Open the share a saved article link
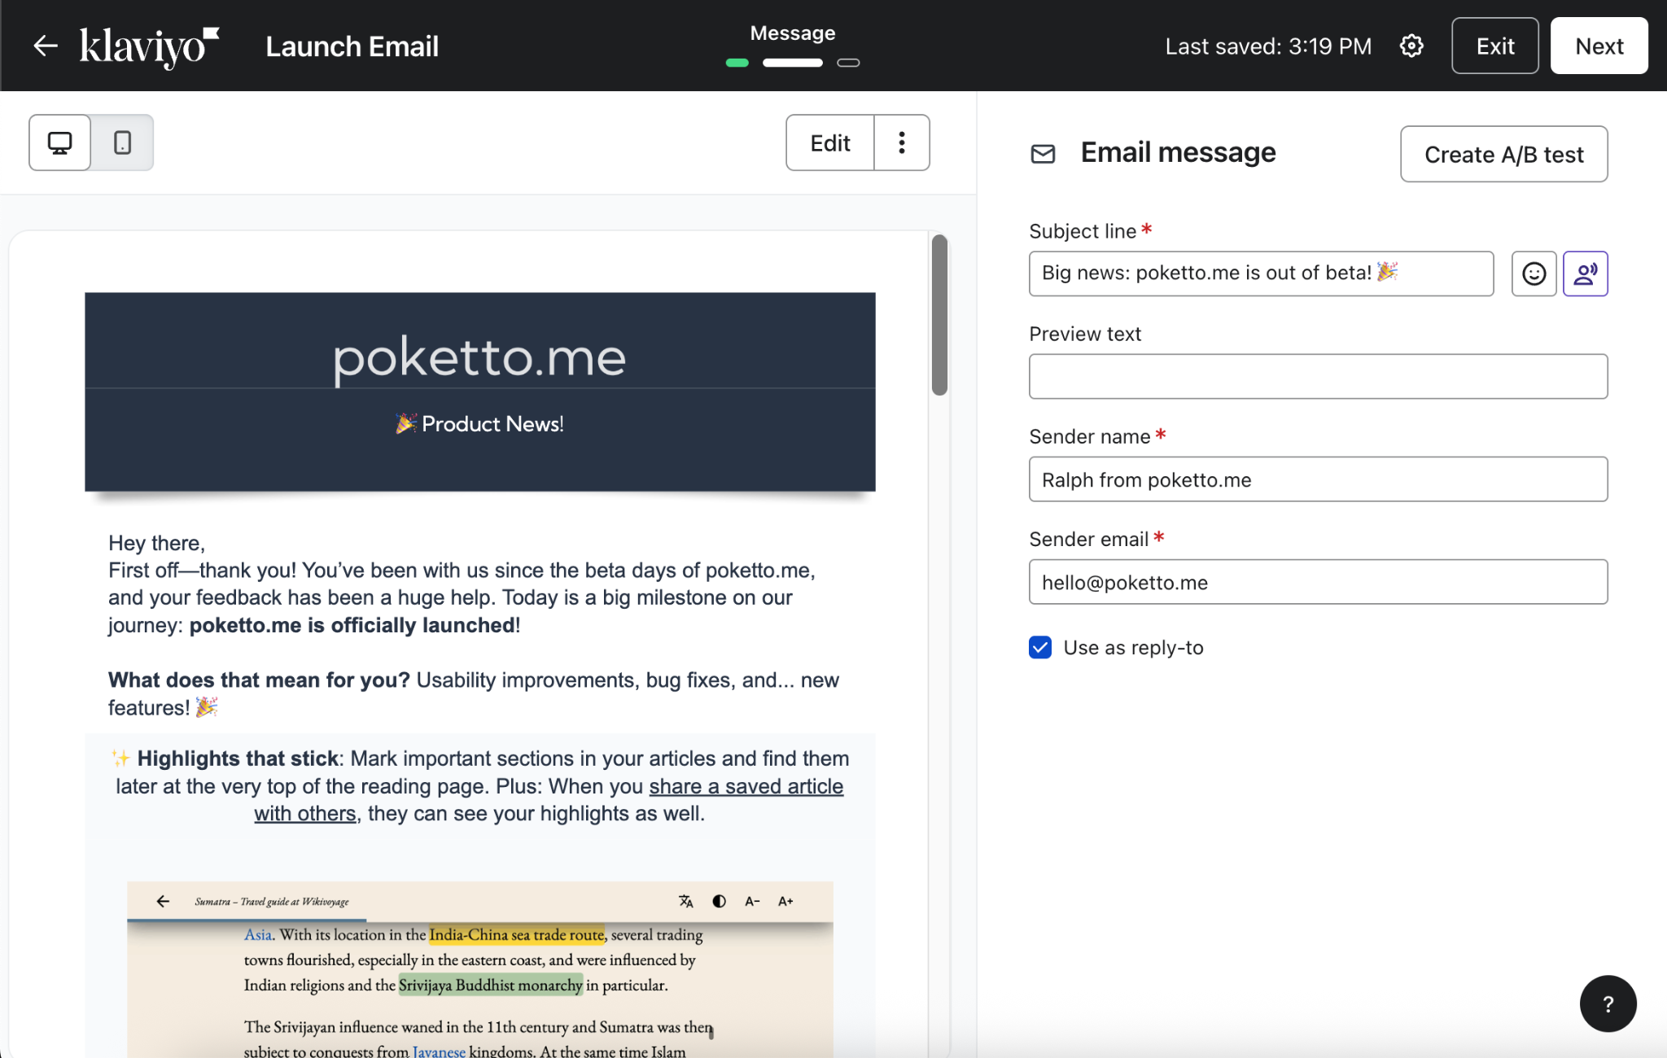This screenshot has width=1667, height=1058. click(746, 786)
